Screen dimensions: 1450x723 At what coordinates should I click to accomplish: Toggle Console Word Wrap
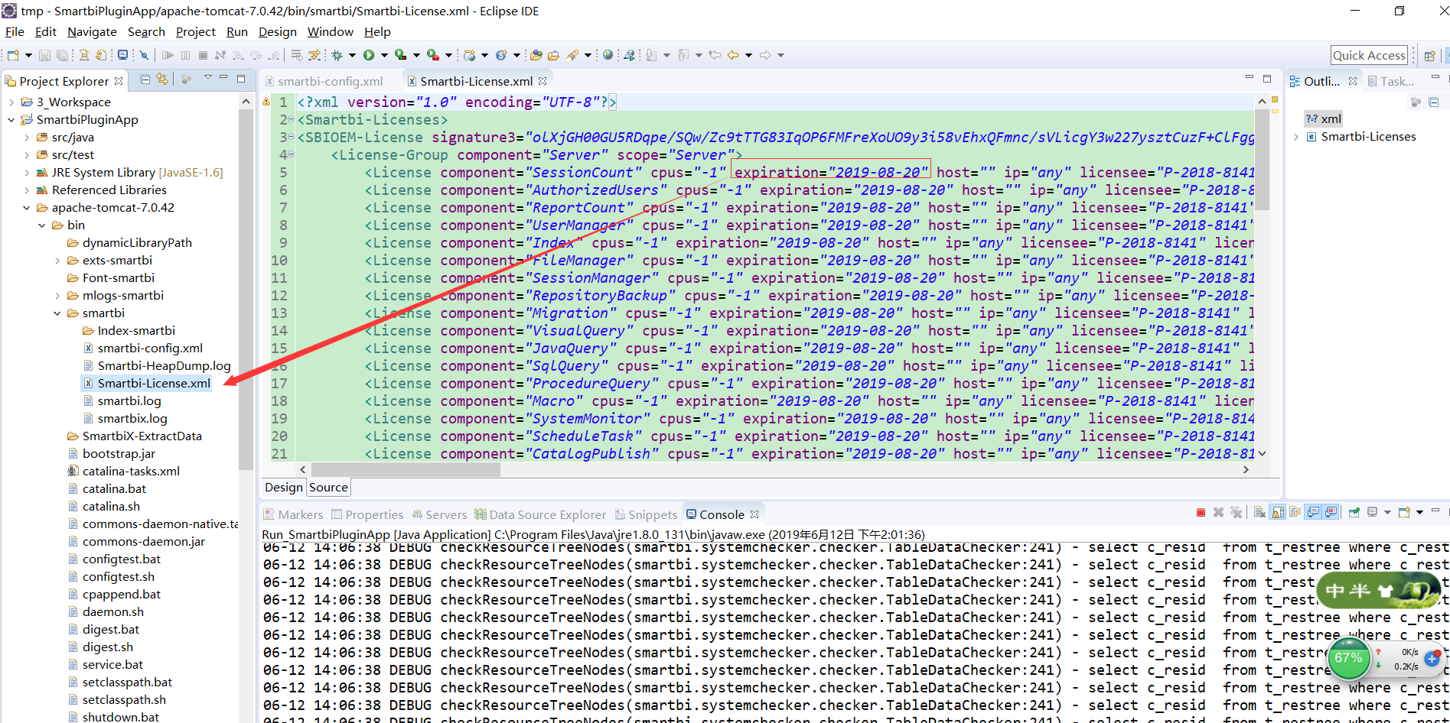pos(1295,512)
